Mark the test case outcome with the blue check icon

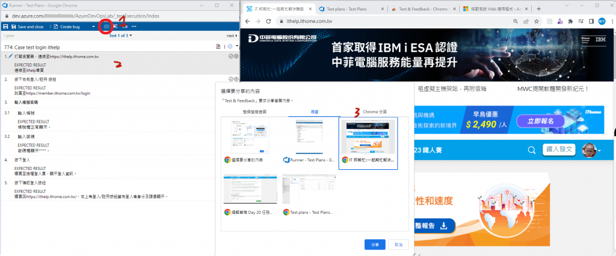coord(230,47)
